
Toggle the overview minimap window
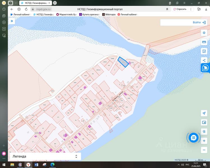204,122
